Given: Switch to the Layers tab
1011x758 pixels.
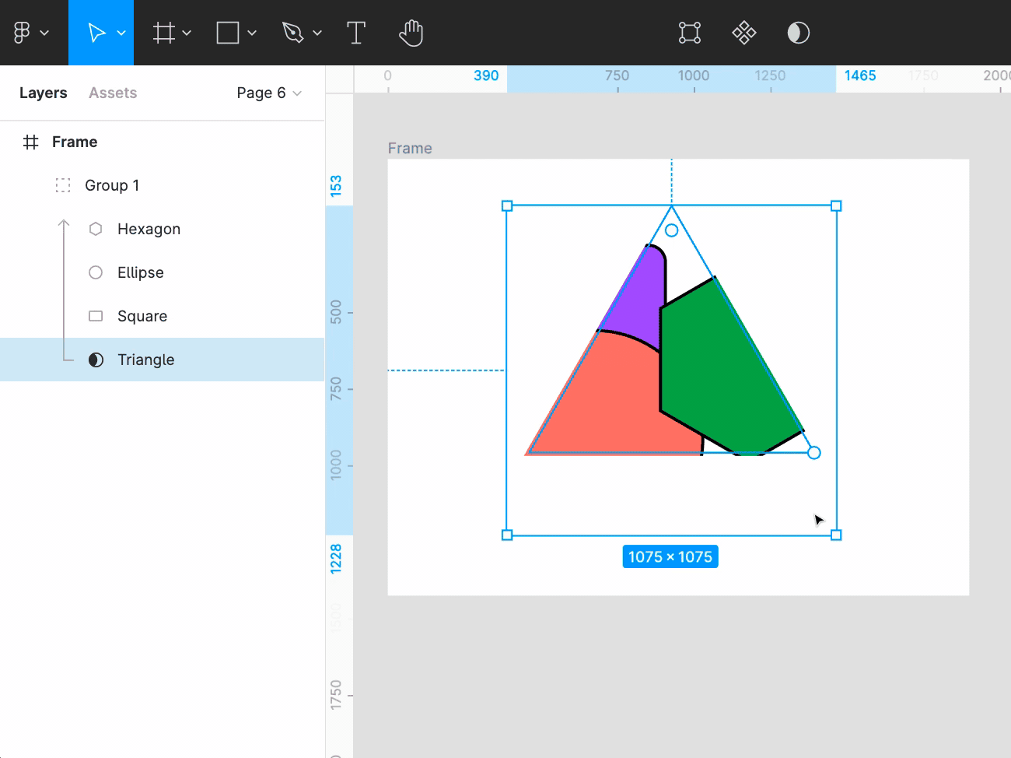Looking at the screenshot, I should tap(43, 93).
